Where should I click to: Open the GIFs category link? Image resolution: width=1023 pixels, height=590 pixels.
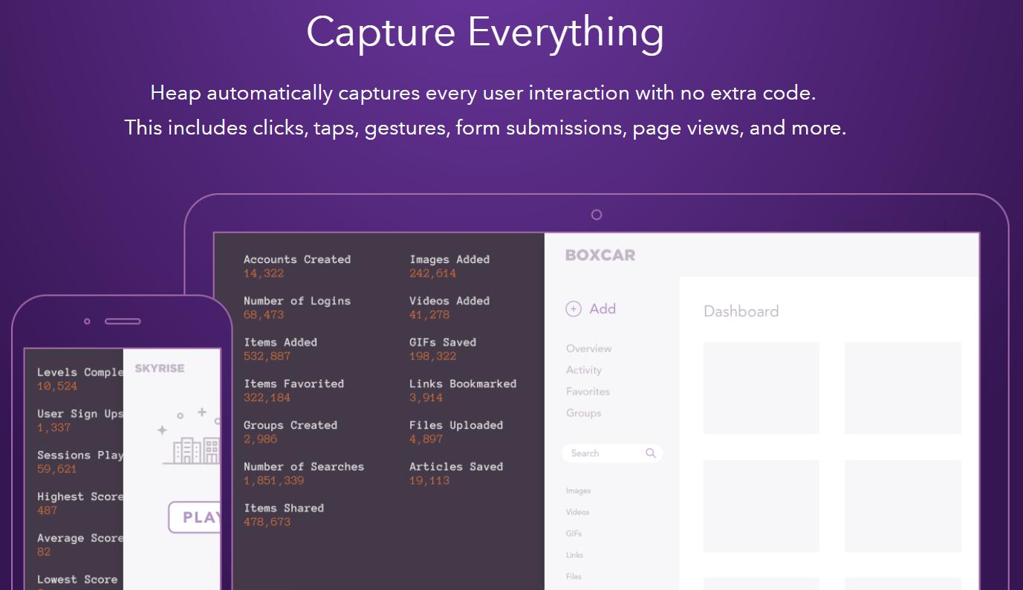point(574,534)
